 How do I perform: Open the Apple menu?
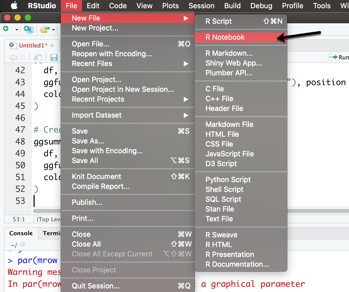pos(14,5)
